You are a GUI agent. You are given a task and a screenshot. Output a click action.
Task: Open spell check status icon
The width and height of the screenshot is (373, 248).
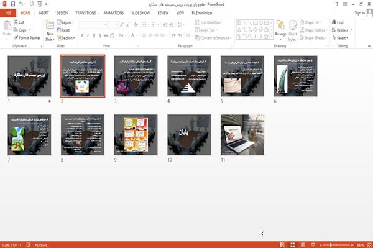pos(29,245)
